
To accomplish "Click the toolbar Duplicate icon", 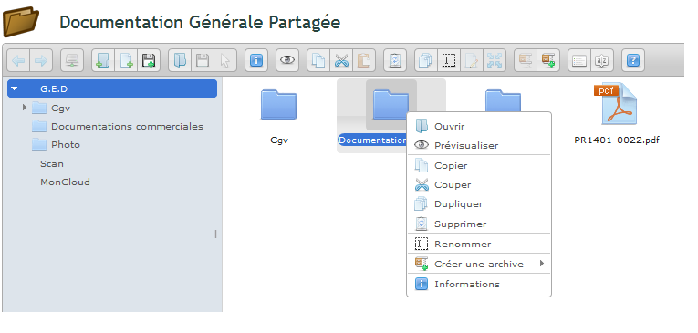I will pos(426,60).
